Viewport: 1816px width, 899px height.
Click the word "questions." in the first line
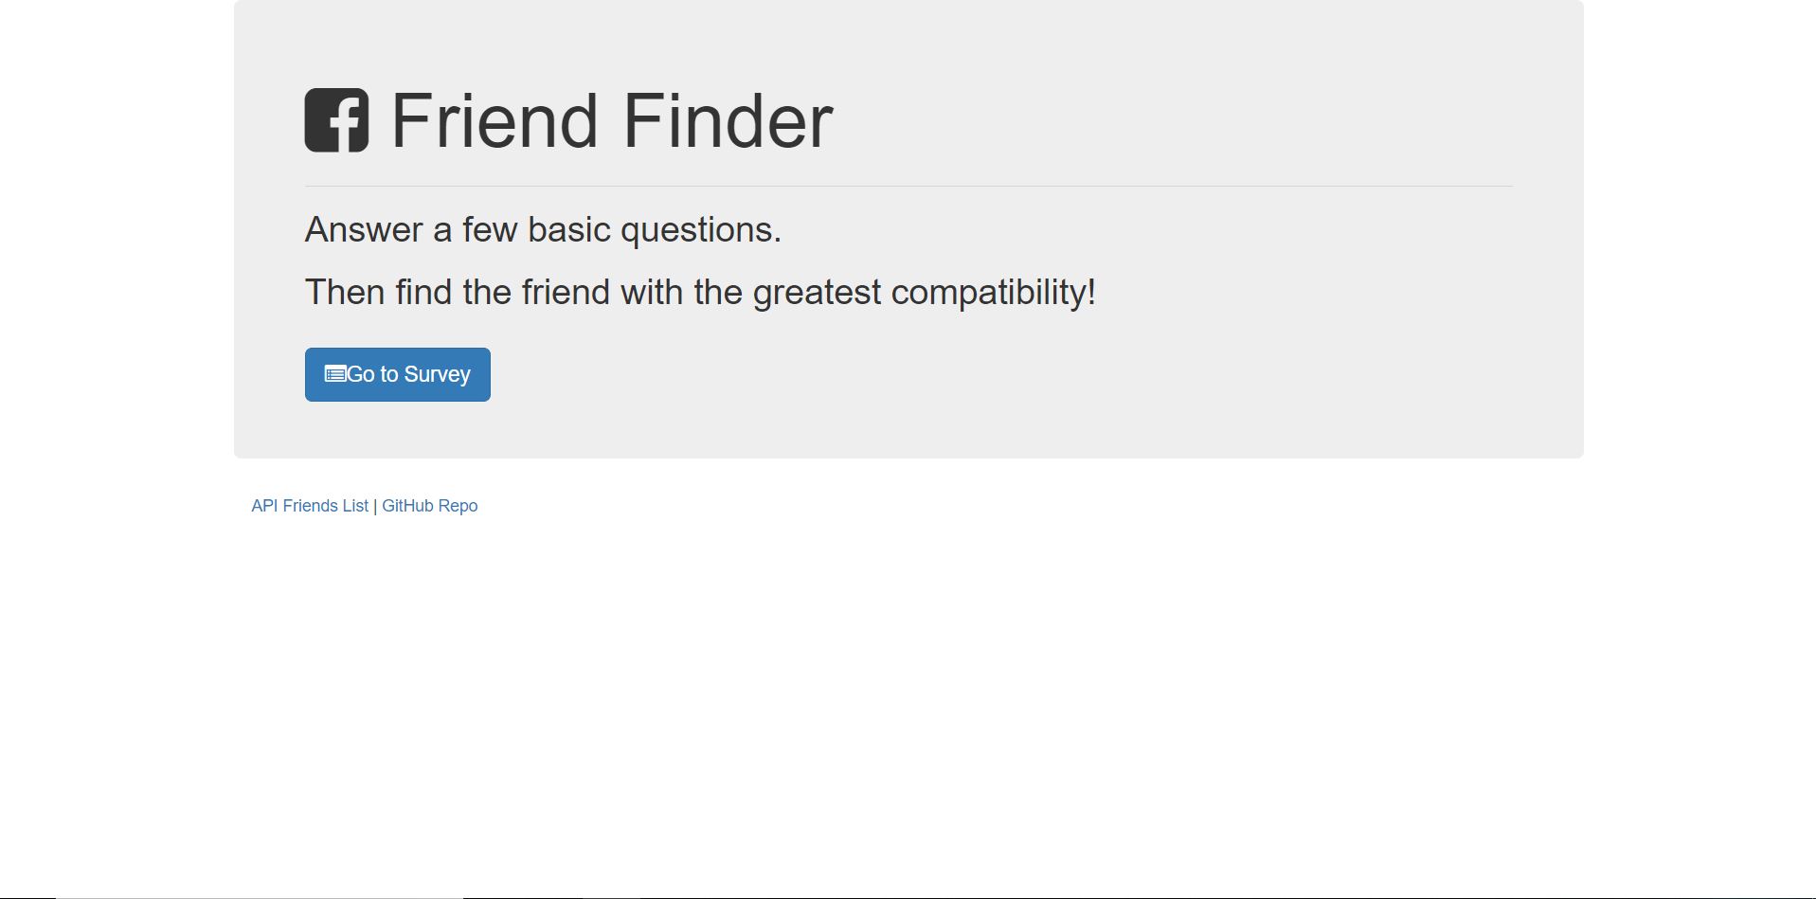click(x=701, y=230)
